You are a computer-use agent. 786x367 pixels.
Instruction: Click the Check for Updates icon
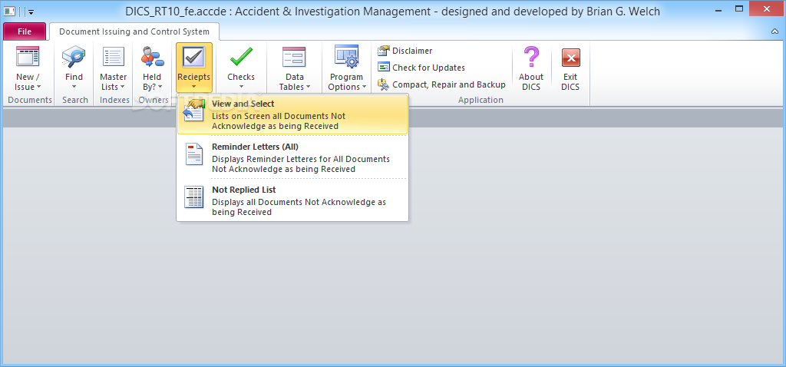(x=384, y=68)
